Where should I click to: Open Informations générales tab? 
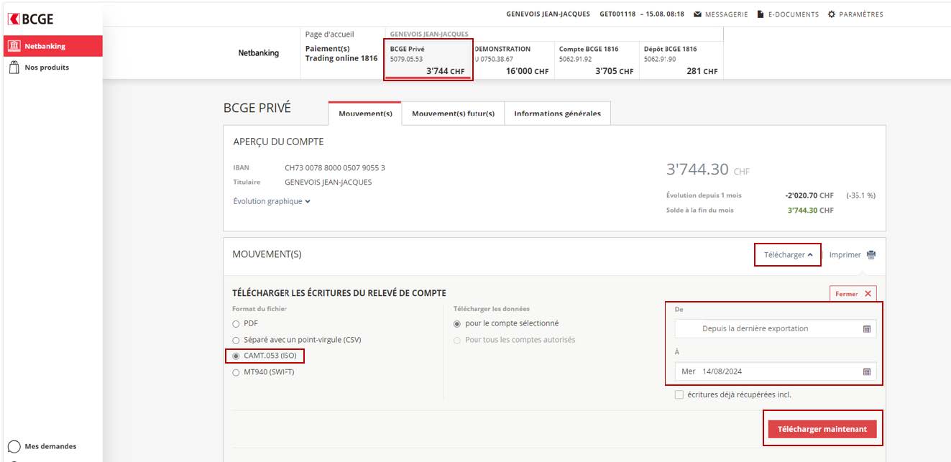pos(557,114)
